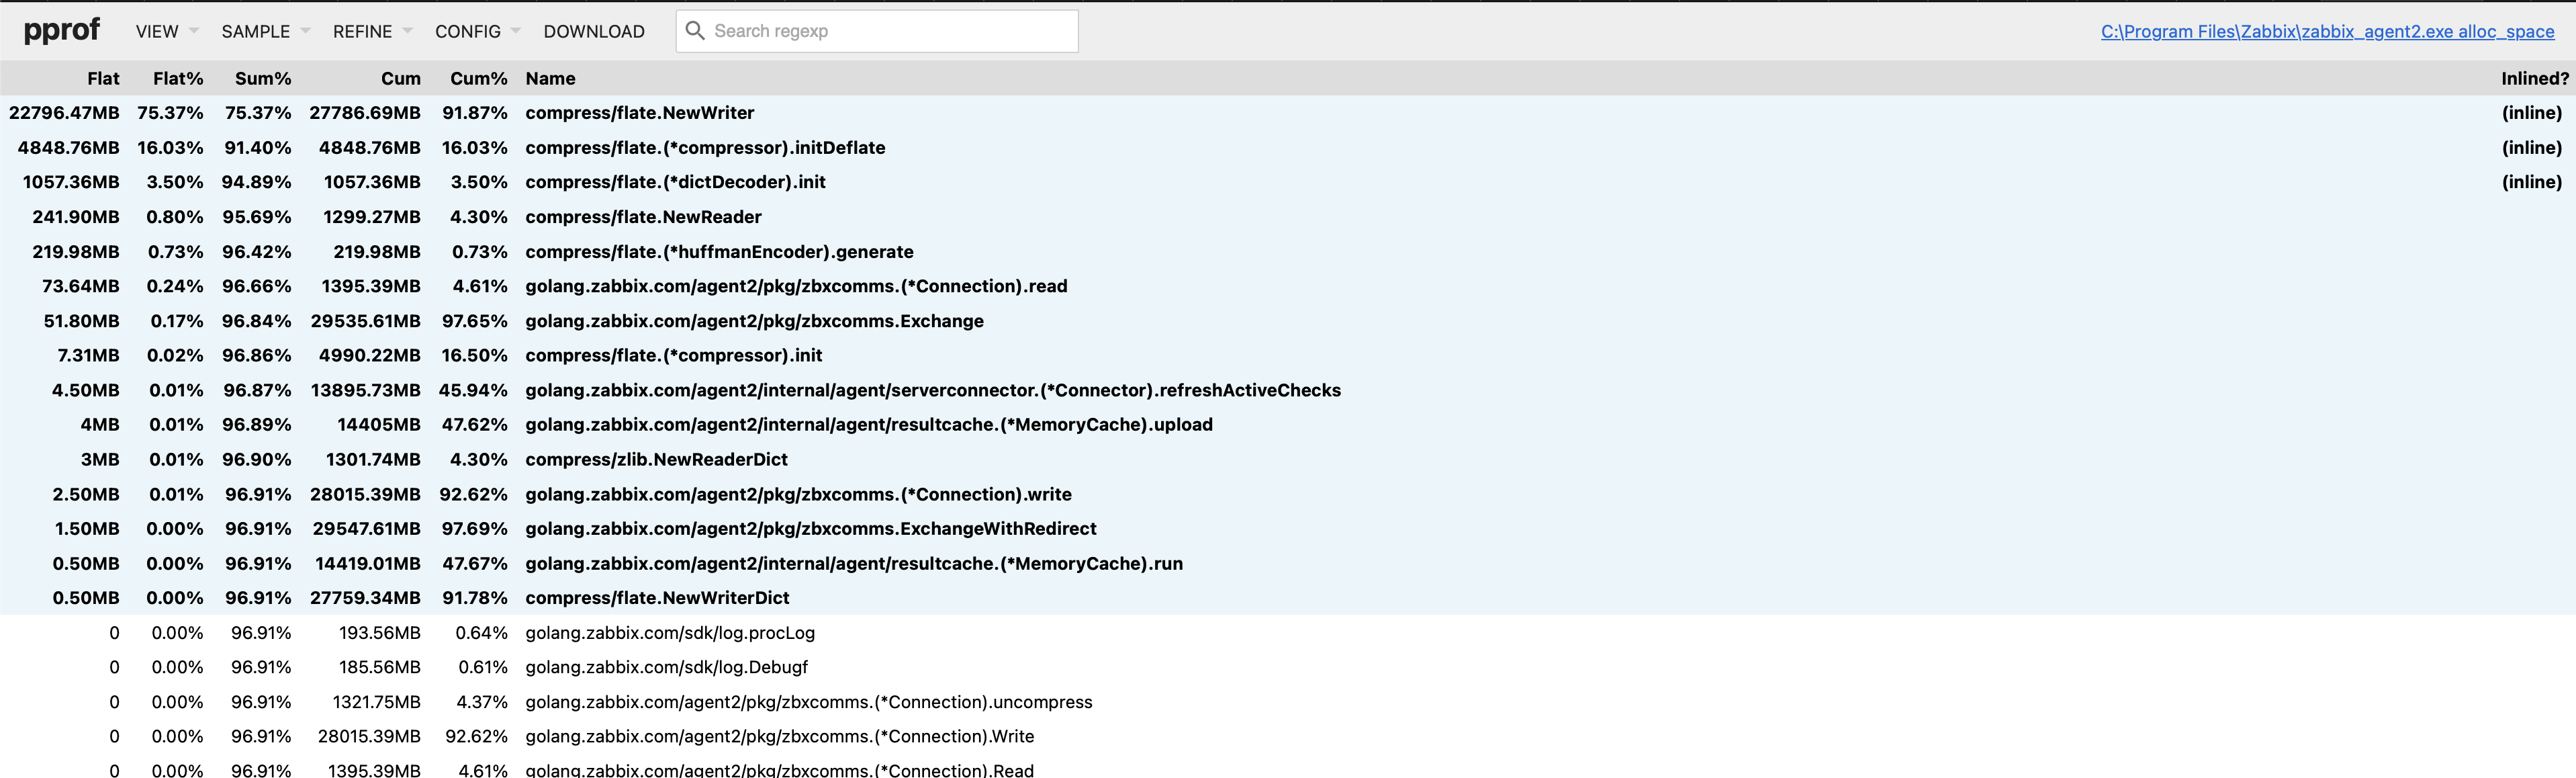This screenshot has height=778, width=2576.
Task: Select the (*MemoryCache).run row
Action: pos(1288,563)
